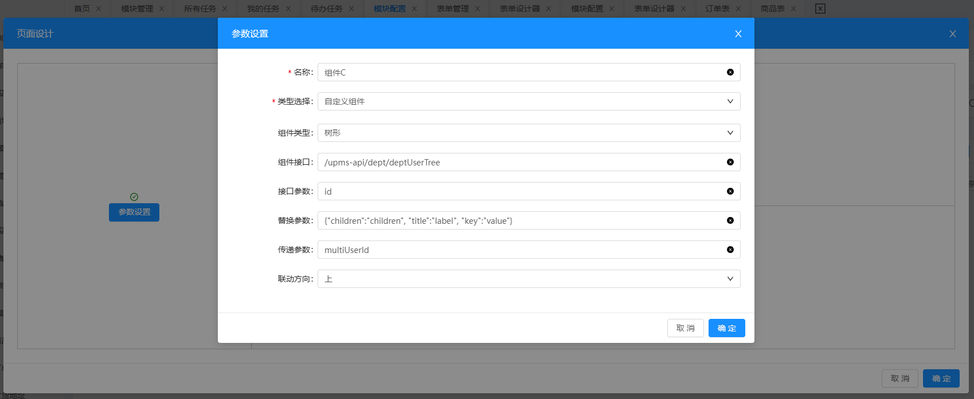
Task: Click into the 传递参数 input field
Action: 516,250
